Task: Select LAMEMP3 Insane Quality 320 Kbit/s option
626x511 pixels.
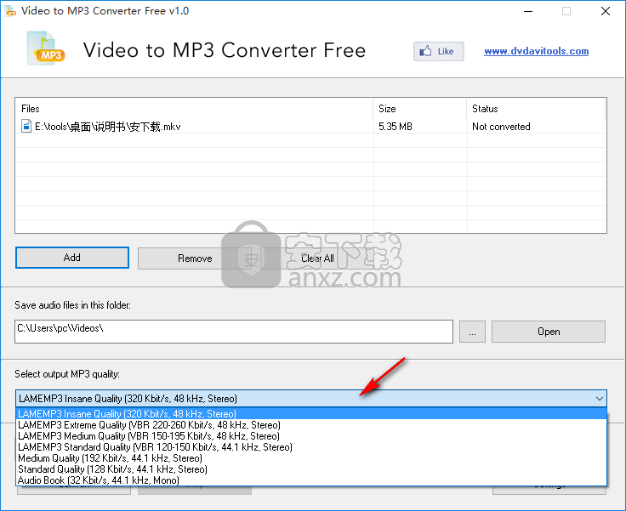Action: click(311, 413)
